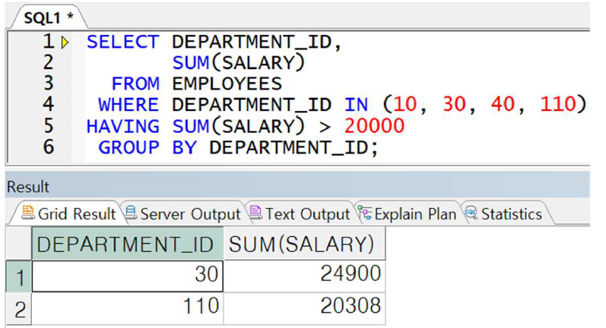
Task: Select result row number 1
Action: tap(18, 276)
